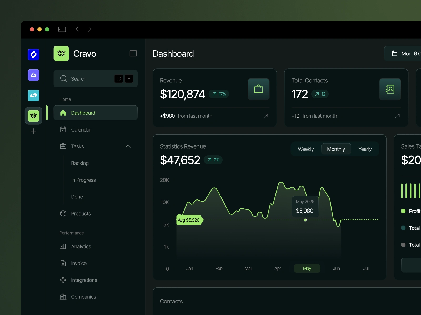
Task: Click the green Profit legend swatch
Action: 403,211
